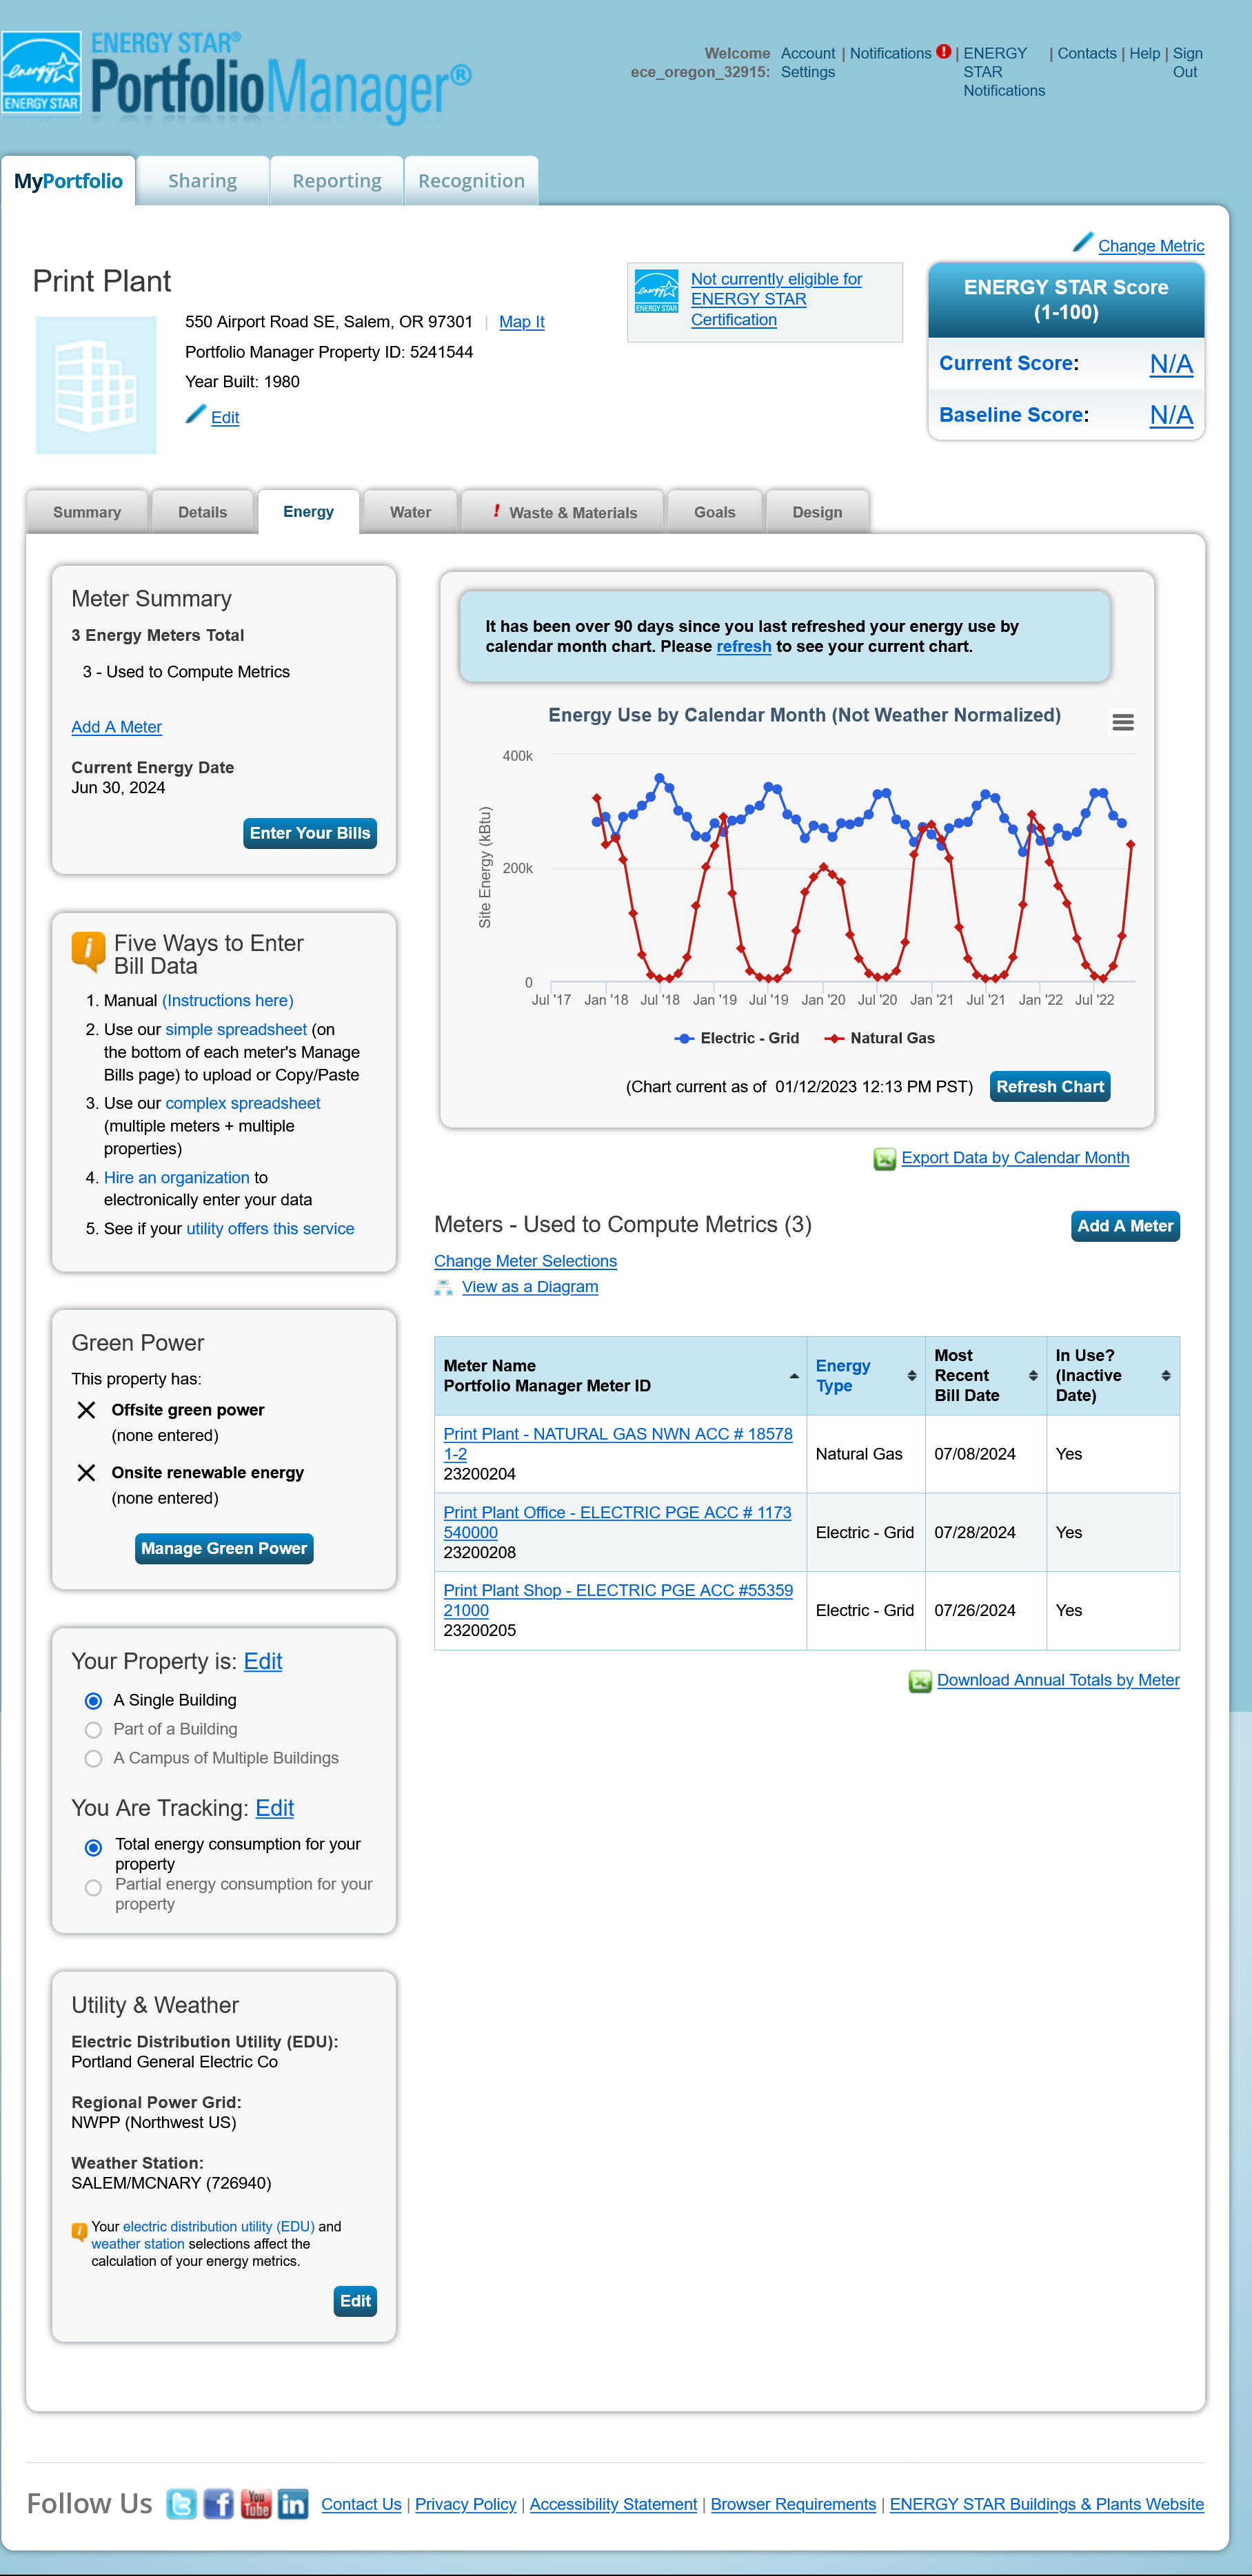This screenshot has height=2576, width=1252.
Task: Click the Five Ways info bubble icon
Action: point(88,951)
